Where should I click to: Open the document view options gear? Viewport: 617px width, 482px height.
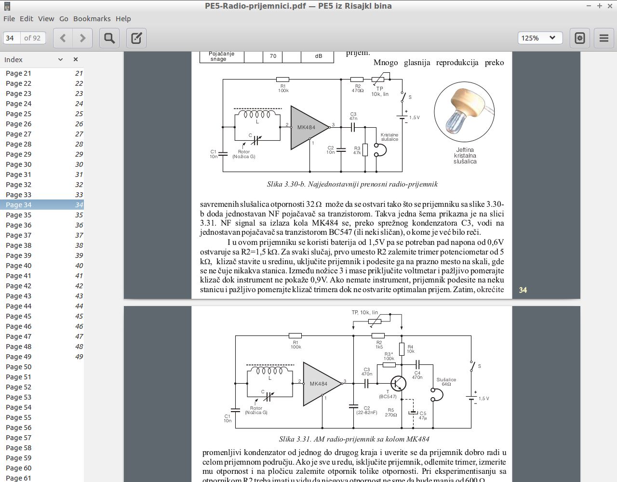pyautogui.click(x=580, y=38)
